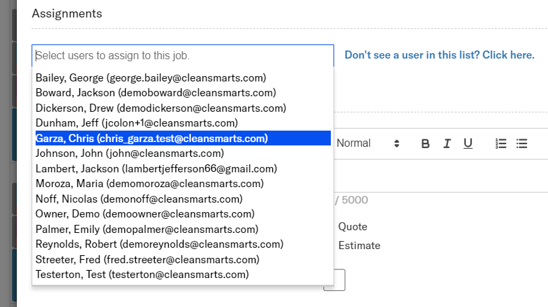This screenshot has height=307, width=548.
Task: Click the 'Select users to assign' field
Action: click(182, 55)
